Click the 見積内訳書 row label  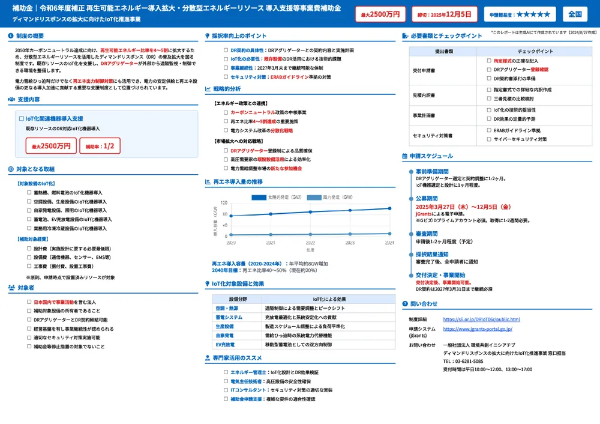[x=424, y=95]
